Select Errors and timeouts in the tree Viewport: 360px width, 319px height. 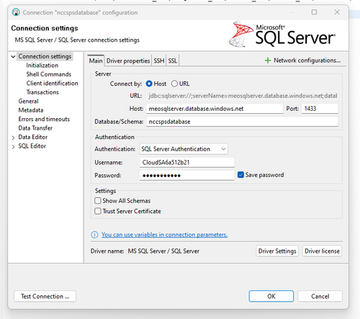44,119
